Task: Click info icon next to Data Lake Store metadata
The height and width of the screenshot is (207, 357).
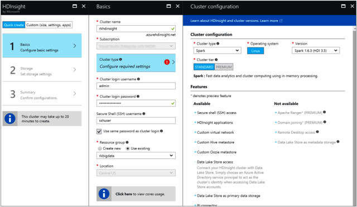Action: (338, 142)
